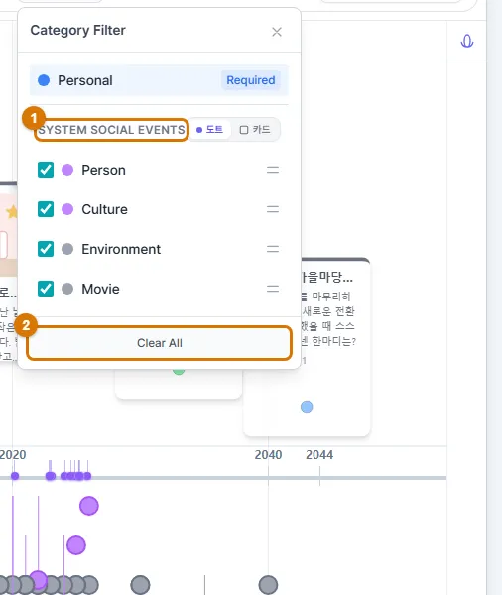Click the purple dot beside Person
The width and height of the screenshot is (502, 595).
[67, 170]
